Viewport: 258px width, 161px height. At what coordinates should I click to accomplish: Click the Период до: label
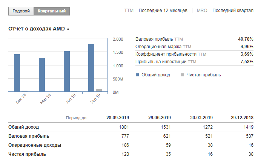click(x=77, y=118)
